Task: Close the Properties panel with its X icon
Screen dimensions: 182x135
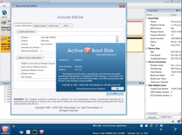Action: click(180, 10)
